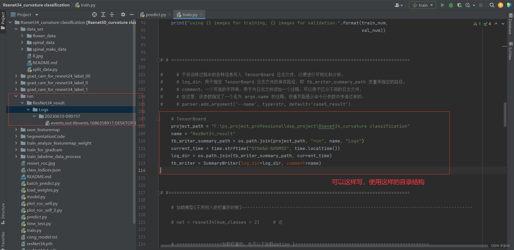Click the Rsenet34_curvature classification breadcrumb
The width and height of the screenshot is (514, 250).
click(36, 5)
